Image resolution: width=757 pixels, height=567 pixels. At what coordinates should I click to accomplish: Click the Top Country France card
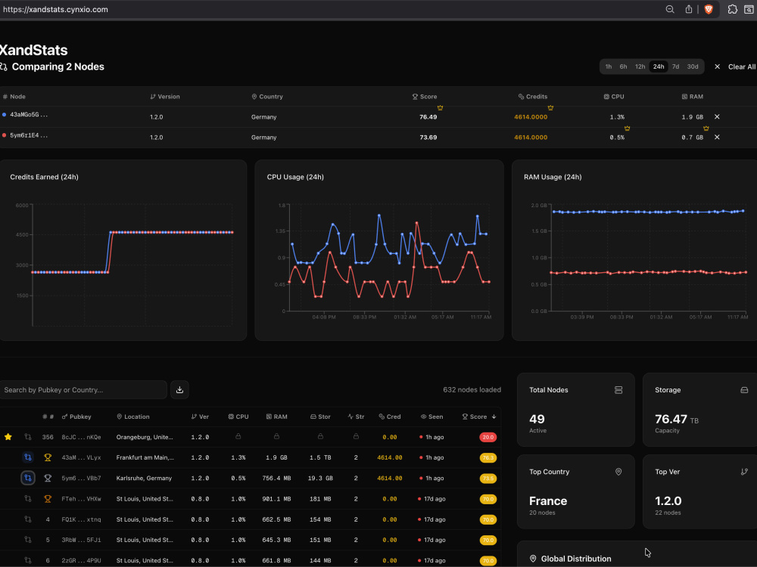coord(575,491)
